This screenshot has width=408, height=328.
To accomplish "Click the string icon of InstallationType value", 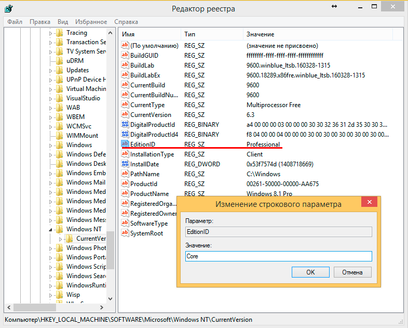I will point(125,154).
